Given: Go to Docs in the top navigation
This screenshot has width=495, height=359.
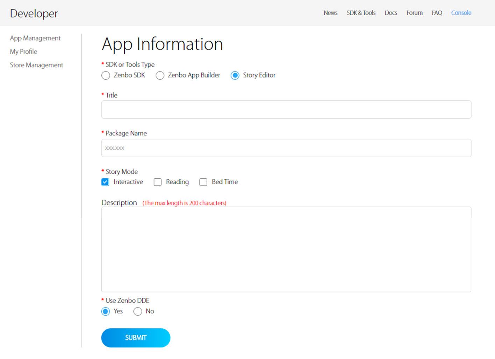Looking at the screenshot, I should coord(391,13).
